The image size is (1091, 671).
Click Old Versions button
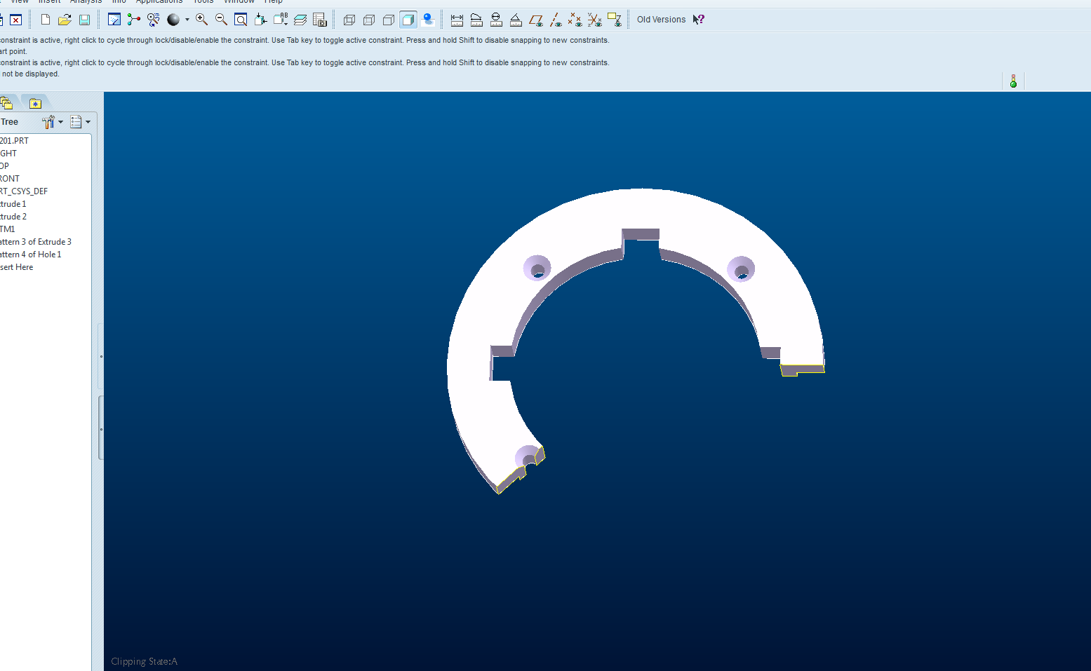click(x=661, y=20)
